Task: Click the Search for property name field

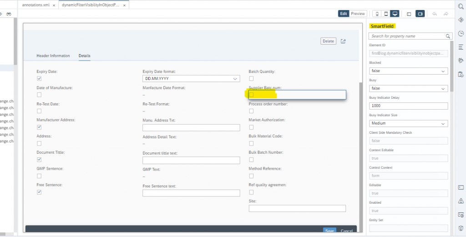Action: tap(410, 36)
